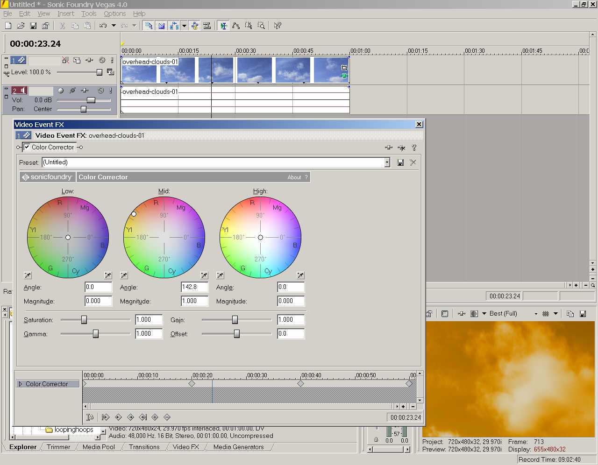Screen dimensions: 598x465
Task: Create a new project from the toolbar
Action: tap(8, 26)
